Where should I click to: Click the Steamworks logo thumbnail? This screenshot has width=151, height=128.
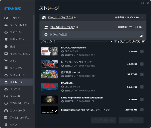50,110
